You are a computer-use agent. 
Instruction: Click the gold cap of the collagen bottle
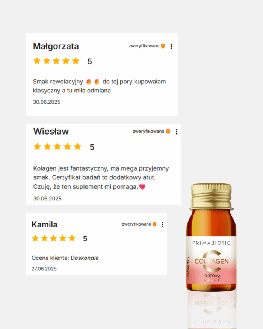coord(212,197)
